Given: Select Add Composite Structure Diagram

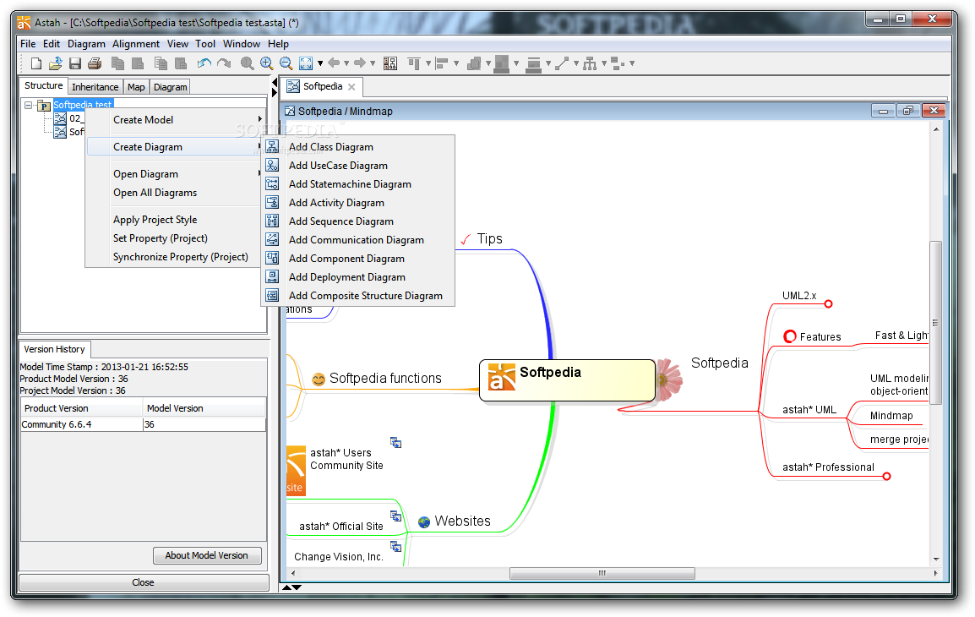Looking at the screenshot, I should pos(358,296).
